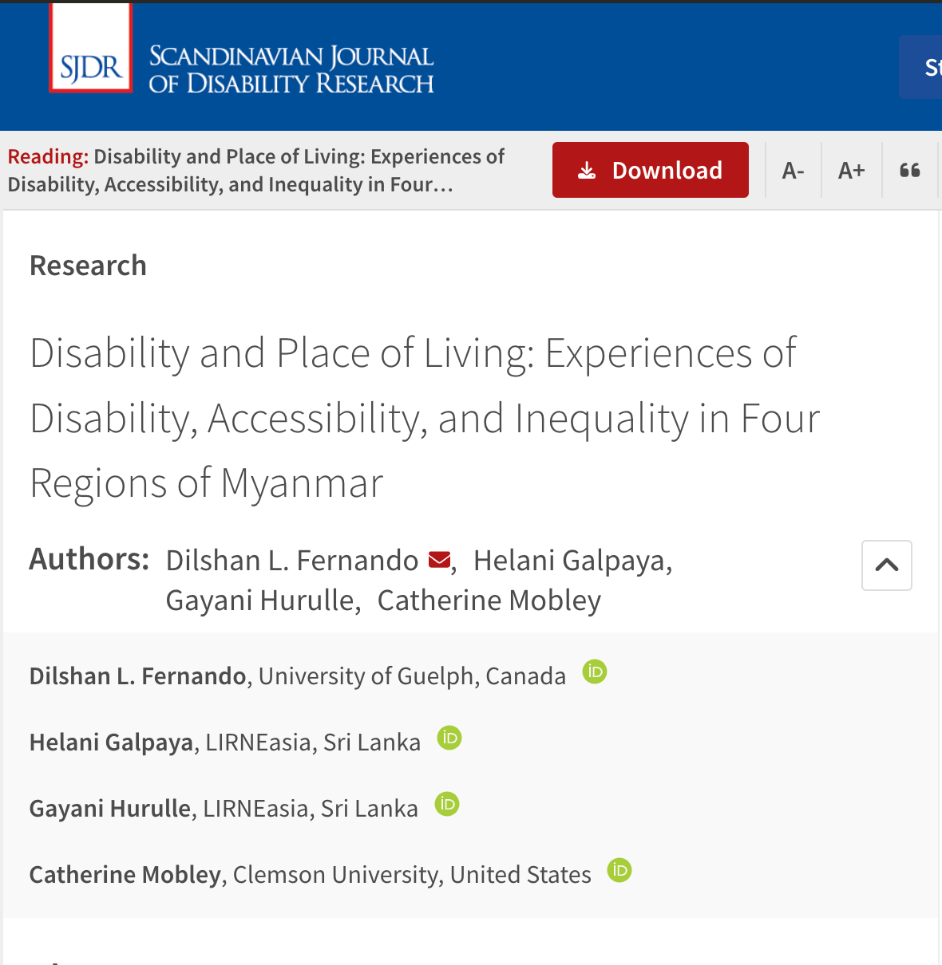The height and width of the screenshot is (965, 942).
Task: Open Helani Galpaya's ORCID profile icon
Action: (449, 739)
